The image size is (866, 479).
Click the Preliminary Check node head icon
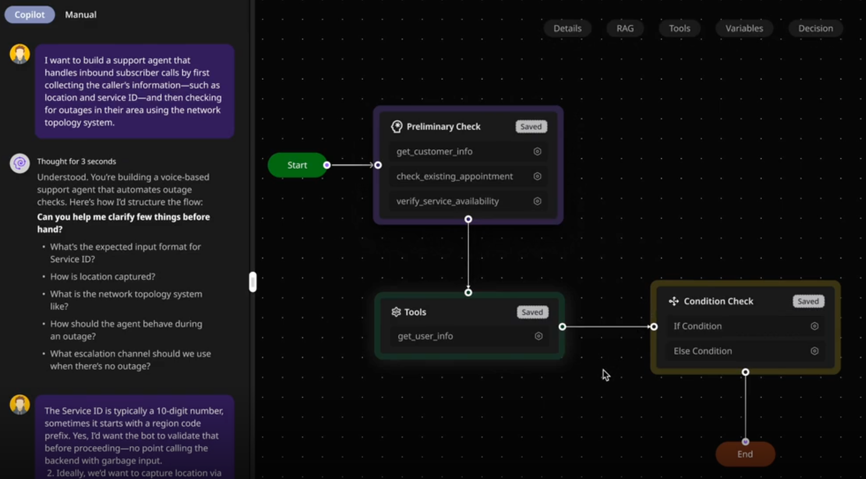(397, 126)
